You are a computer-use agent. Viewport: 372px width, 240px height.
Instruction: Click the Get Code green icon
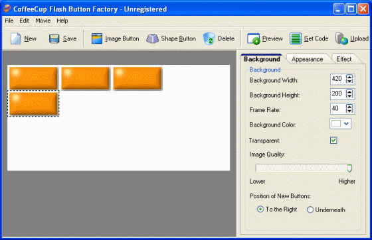(x=296, y=38)
